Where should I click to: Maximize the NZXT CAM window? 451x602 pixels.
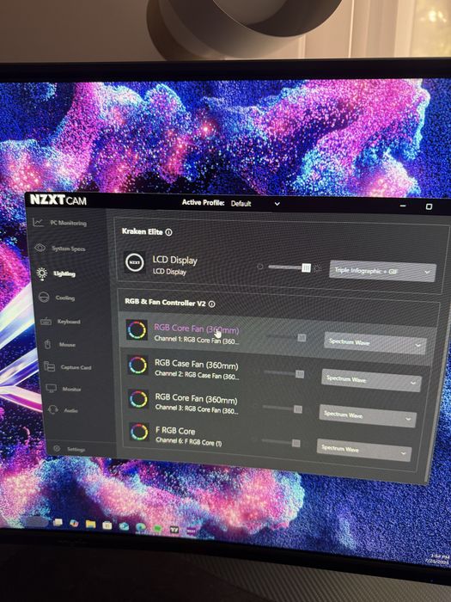(x=429, y=206)
